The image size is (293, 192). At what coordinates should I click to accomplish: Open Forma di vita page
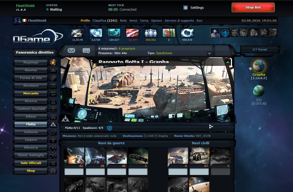pyautogui.click(x=31, y=78)
